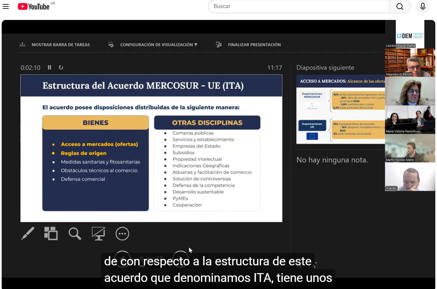Click 'Reglas de origen' bullet
The width and height of the screenshot is (437, 289).
(x=83, y=153)
